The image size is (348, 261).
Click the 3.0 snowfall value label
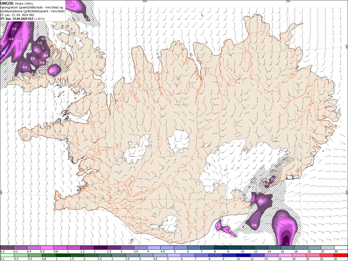pos(14,29)
